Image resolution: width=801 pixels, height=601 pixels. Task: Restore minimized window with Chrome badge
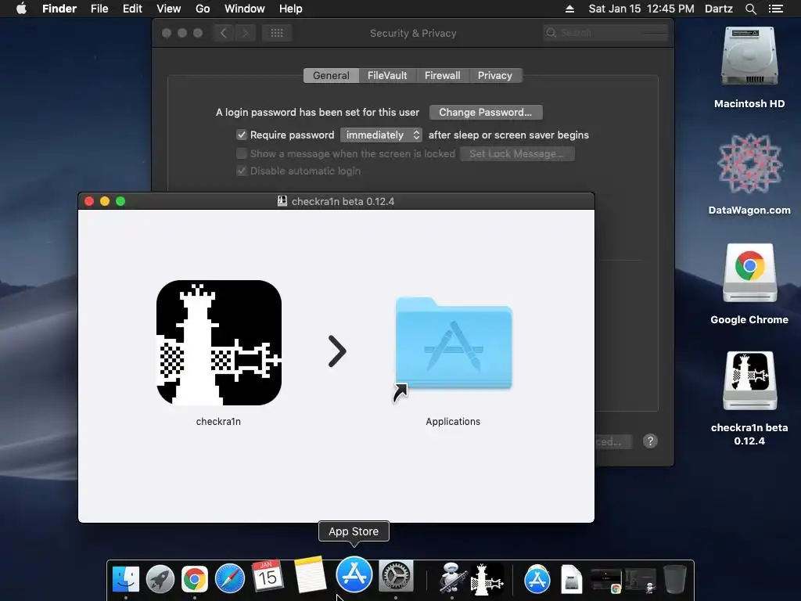pos(606,581)
